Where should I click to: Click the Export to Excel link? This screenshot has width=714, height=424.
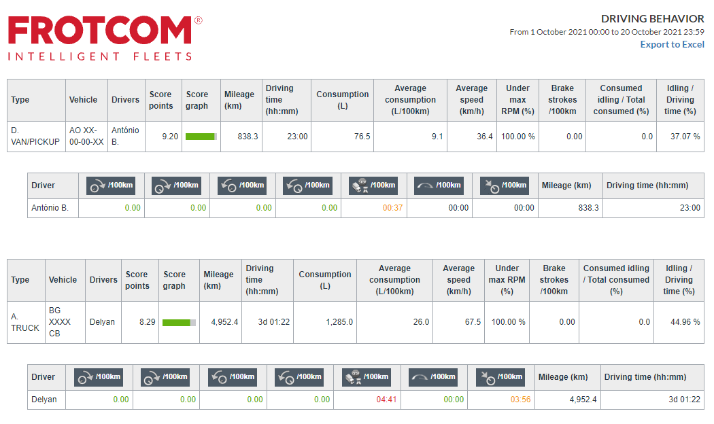click(672, 45)
